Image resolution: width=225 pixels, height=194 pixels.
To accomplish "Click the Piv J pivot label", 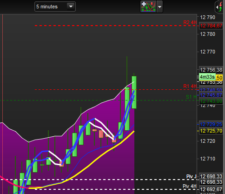I will tap(192, 176).
